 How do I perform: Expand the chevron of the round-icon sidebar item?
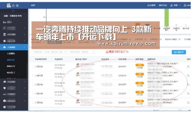24,101
